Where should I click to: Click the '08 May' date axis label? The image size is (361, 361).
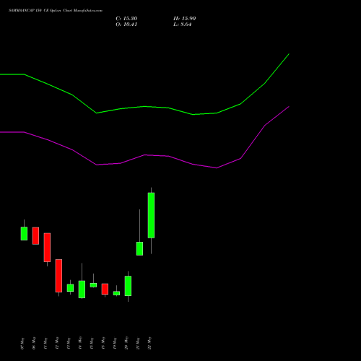point(34,344)
